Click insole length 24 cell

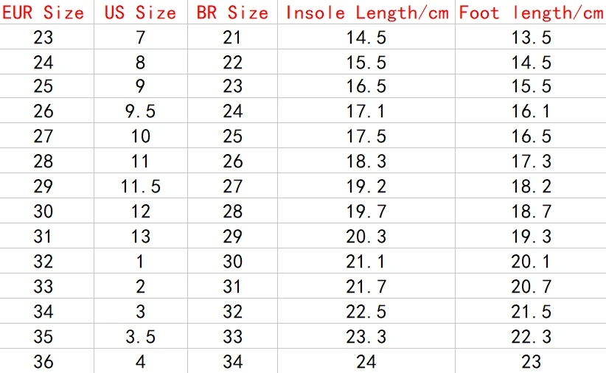(366, 361)
